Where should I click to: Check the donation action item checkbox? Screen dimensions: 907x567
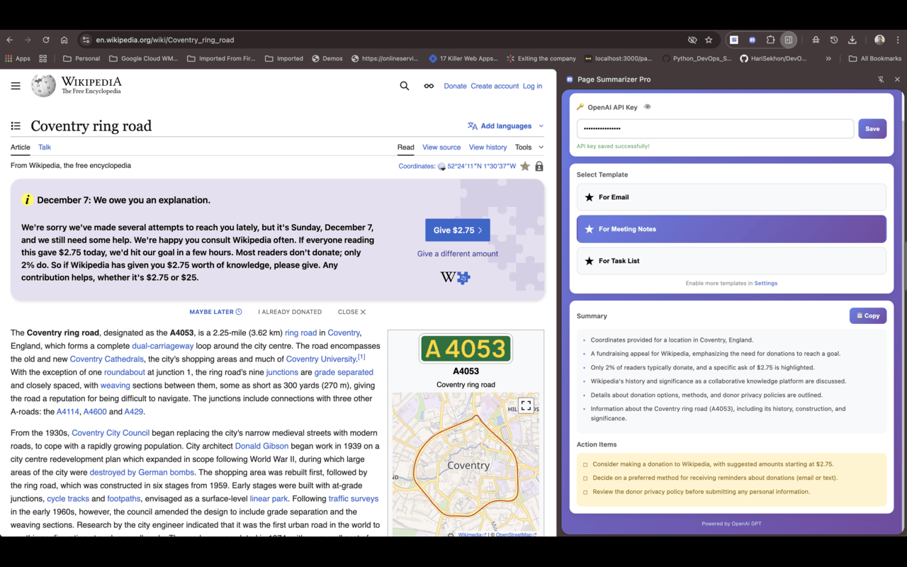tap(585, 465)
